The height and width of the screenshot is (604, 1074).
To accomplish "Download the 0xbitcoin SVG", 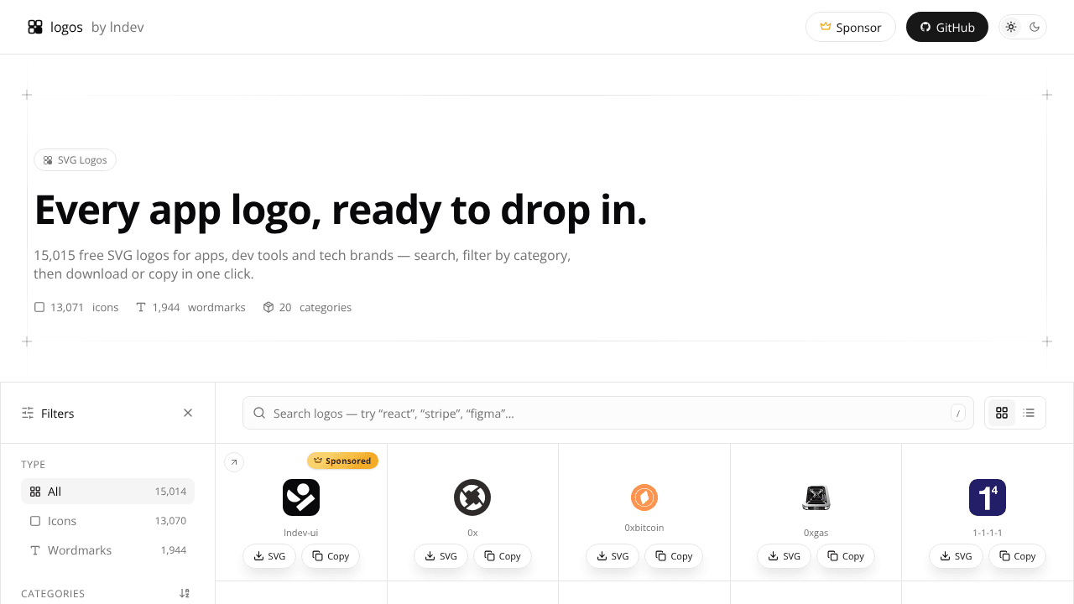I will click(613, 556).
